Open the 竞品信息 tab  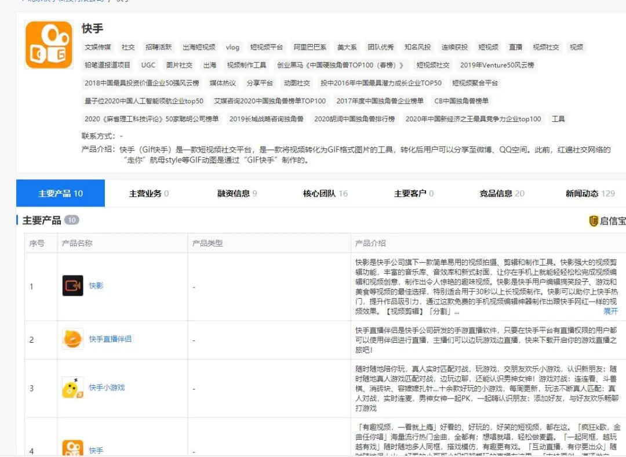click(x=497, y=194)
